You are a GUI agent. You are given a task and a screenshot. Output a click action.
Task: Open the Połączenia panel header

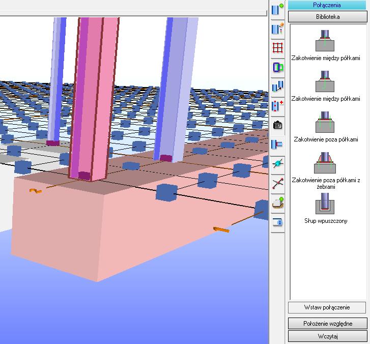tap(327, 5)
